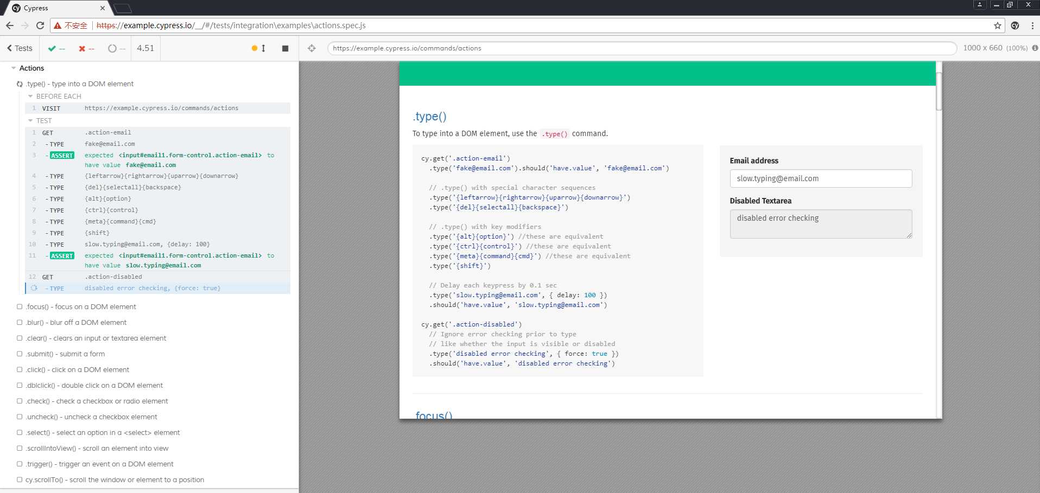Click the 'cy.scrollTo()' window scroll test
Screen dimensions: 1040x493
pos(115,479)
